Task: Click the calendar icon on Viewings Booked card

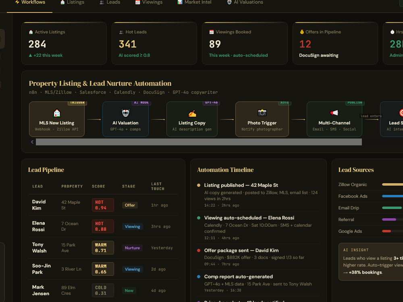Action: (x=212, y=32)
